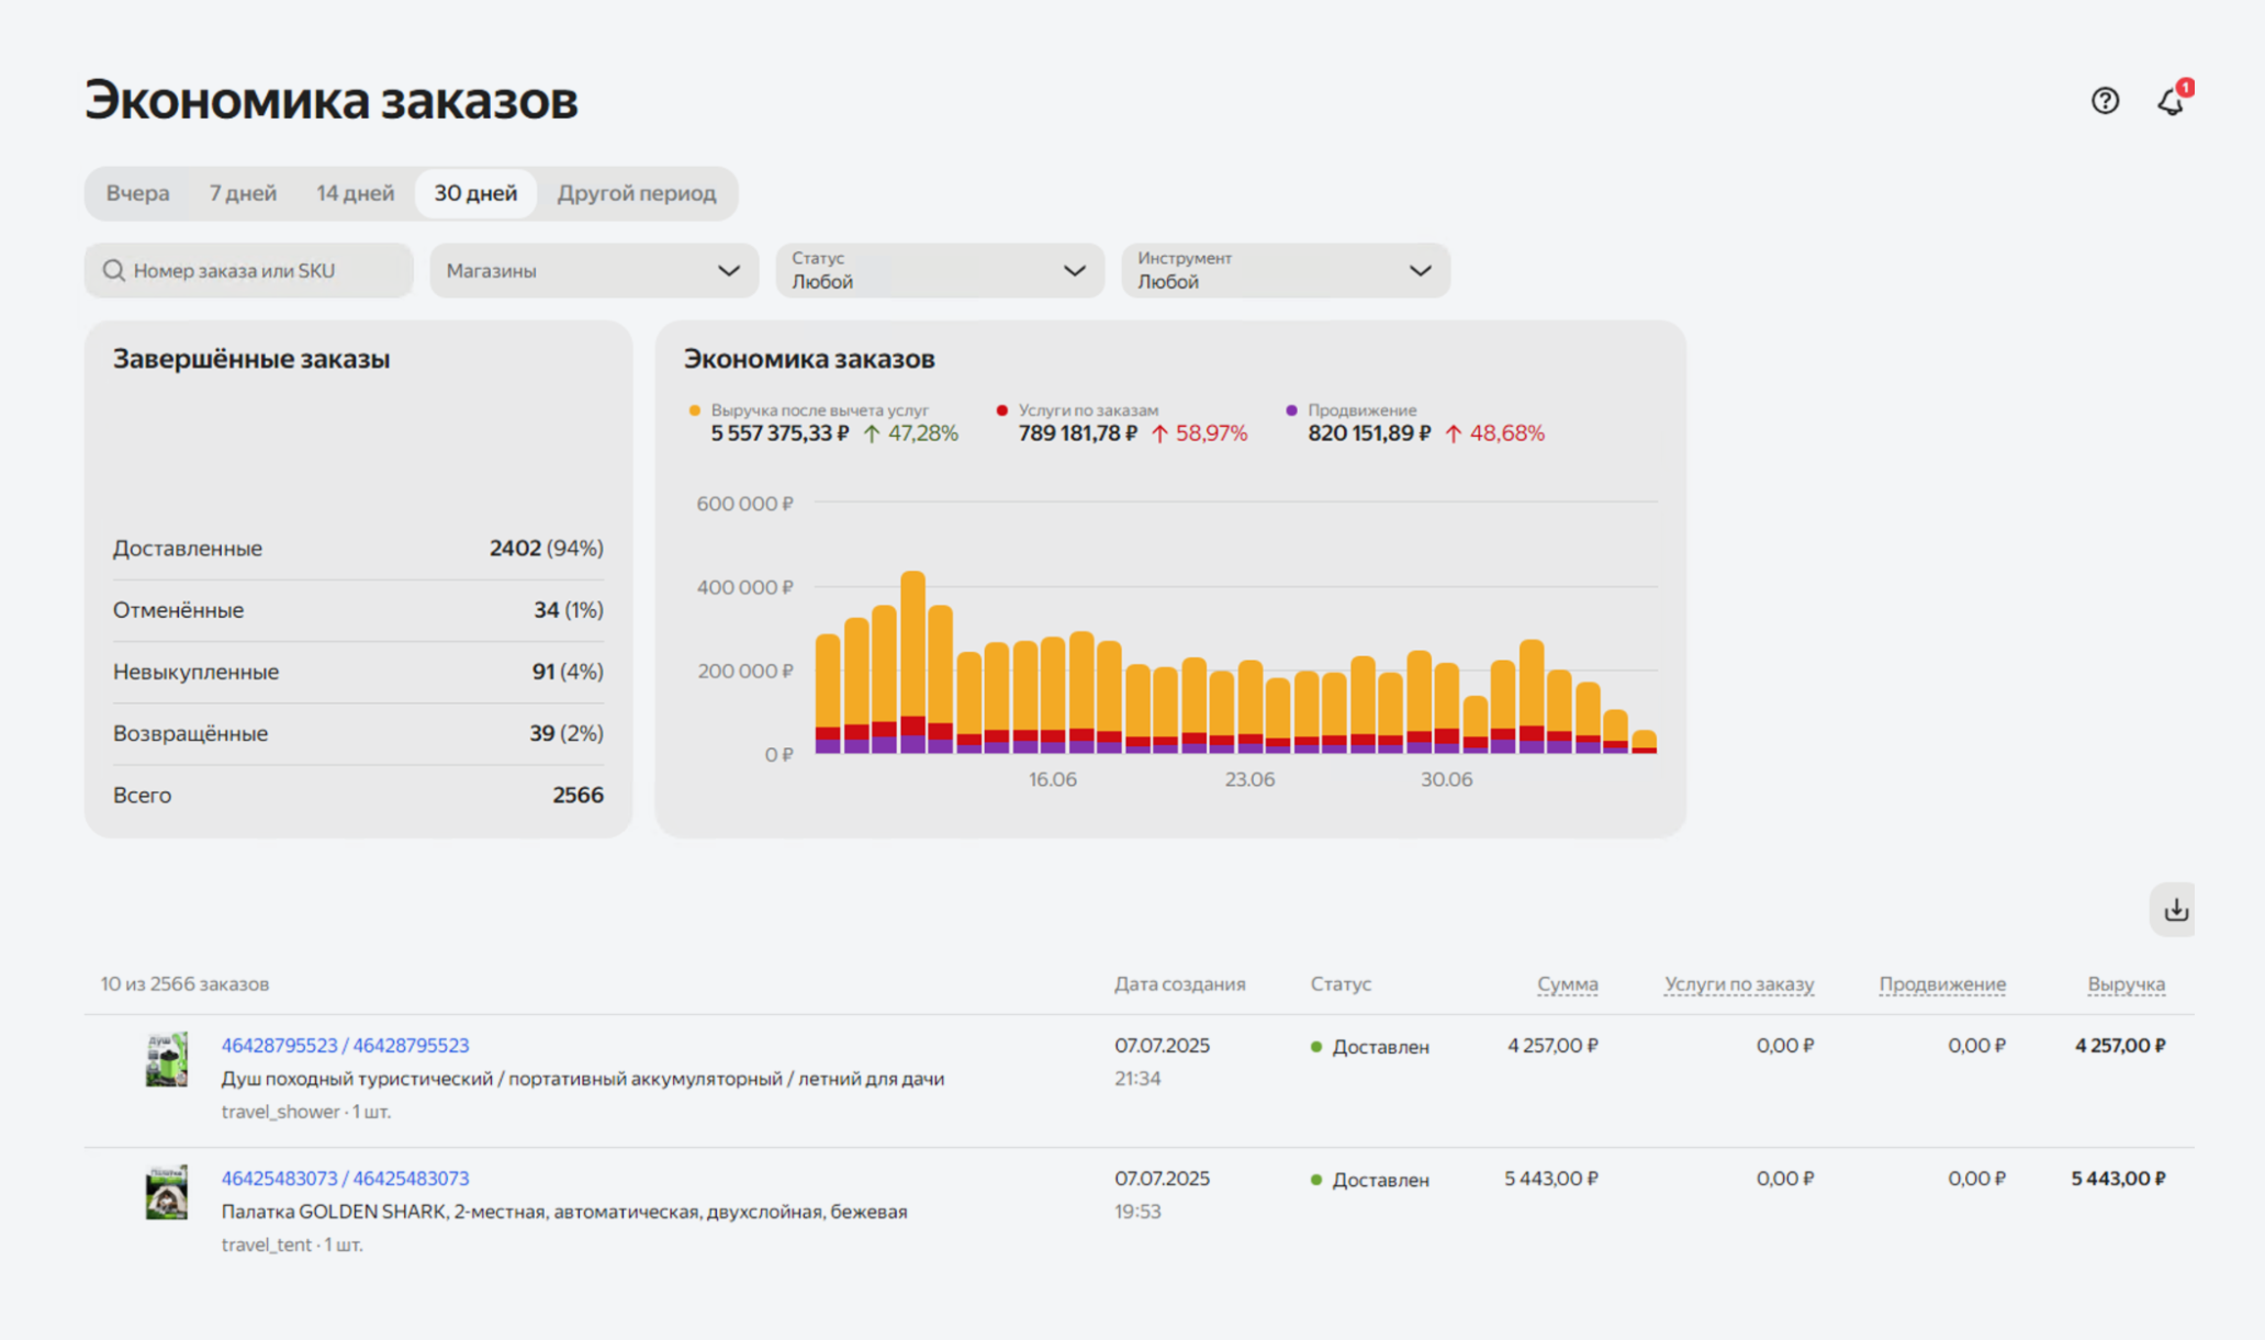Screen dimensions: 2265x1340
Task: Click the Golden Shark tent product thumbnail
Action: (x=167, y=1193)
